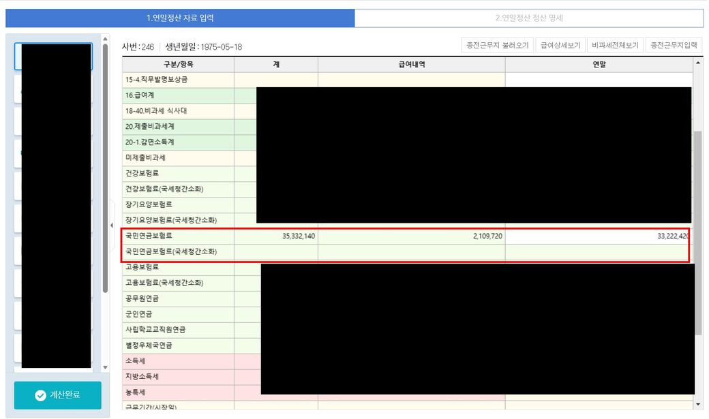
Task: Click the table scrollbar up arrow
Action: coord(698,63)
